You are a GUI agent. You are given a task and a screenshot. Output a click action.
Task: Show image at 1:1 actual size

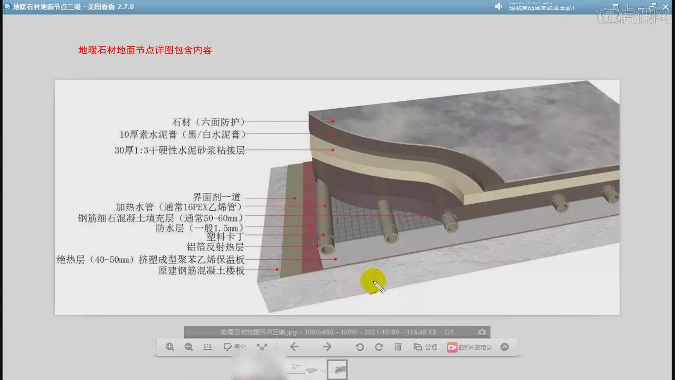pos(208,347)
